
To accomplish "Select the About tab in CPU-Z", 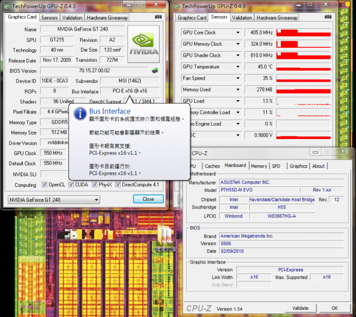I will (318, 166).
